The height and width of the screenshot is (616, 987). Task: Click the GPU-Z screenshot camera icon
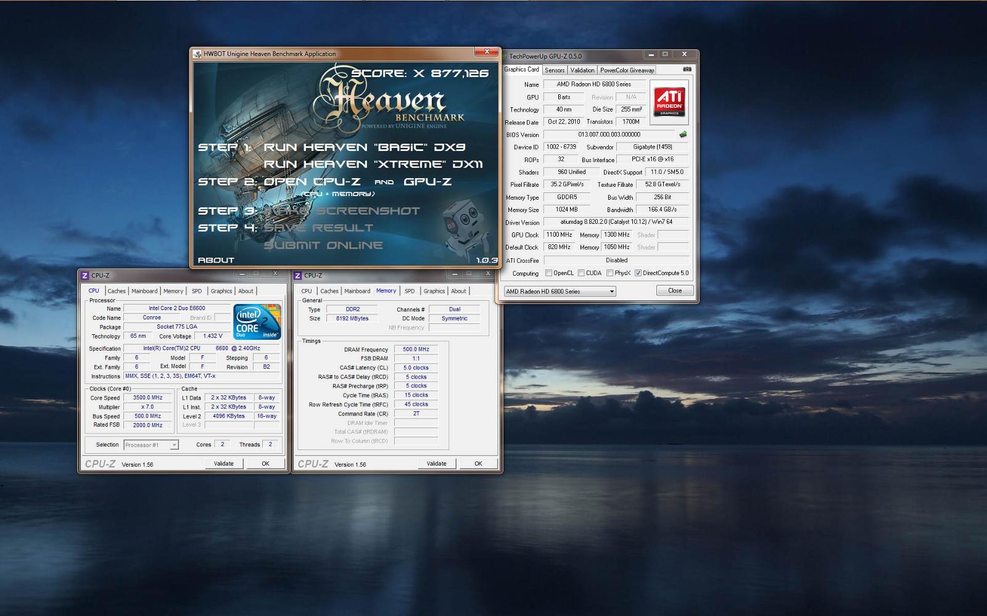[687, 70]
